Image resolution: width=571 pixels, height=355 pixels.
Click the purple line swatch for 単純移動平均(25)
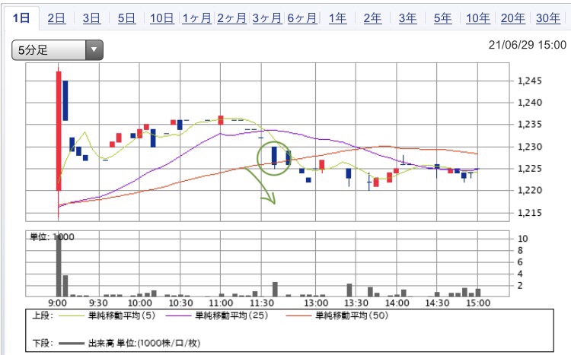(x=178, y=316)
